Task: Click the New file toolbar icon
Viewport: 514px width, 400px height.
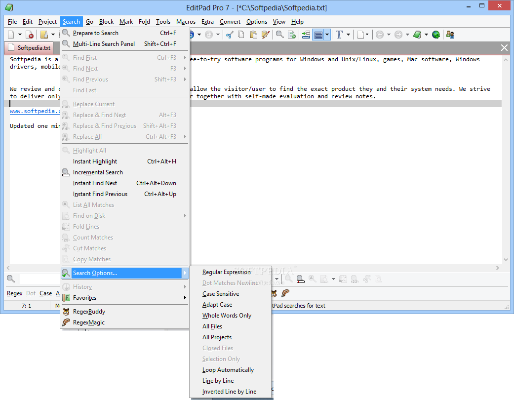Action: point(11,35)
